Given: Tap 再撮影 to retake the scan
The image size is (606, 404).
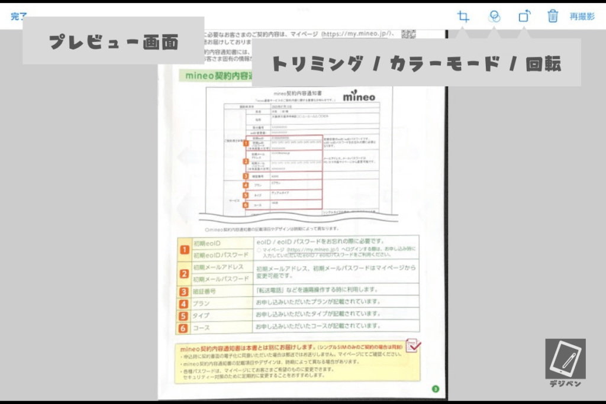Looking at the screenshot, I should point(582,17).
